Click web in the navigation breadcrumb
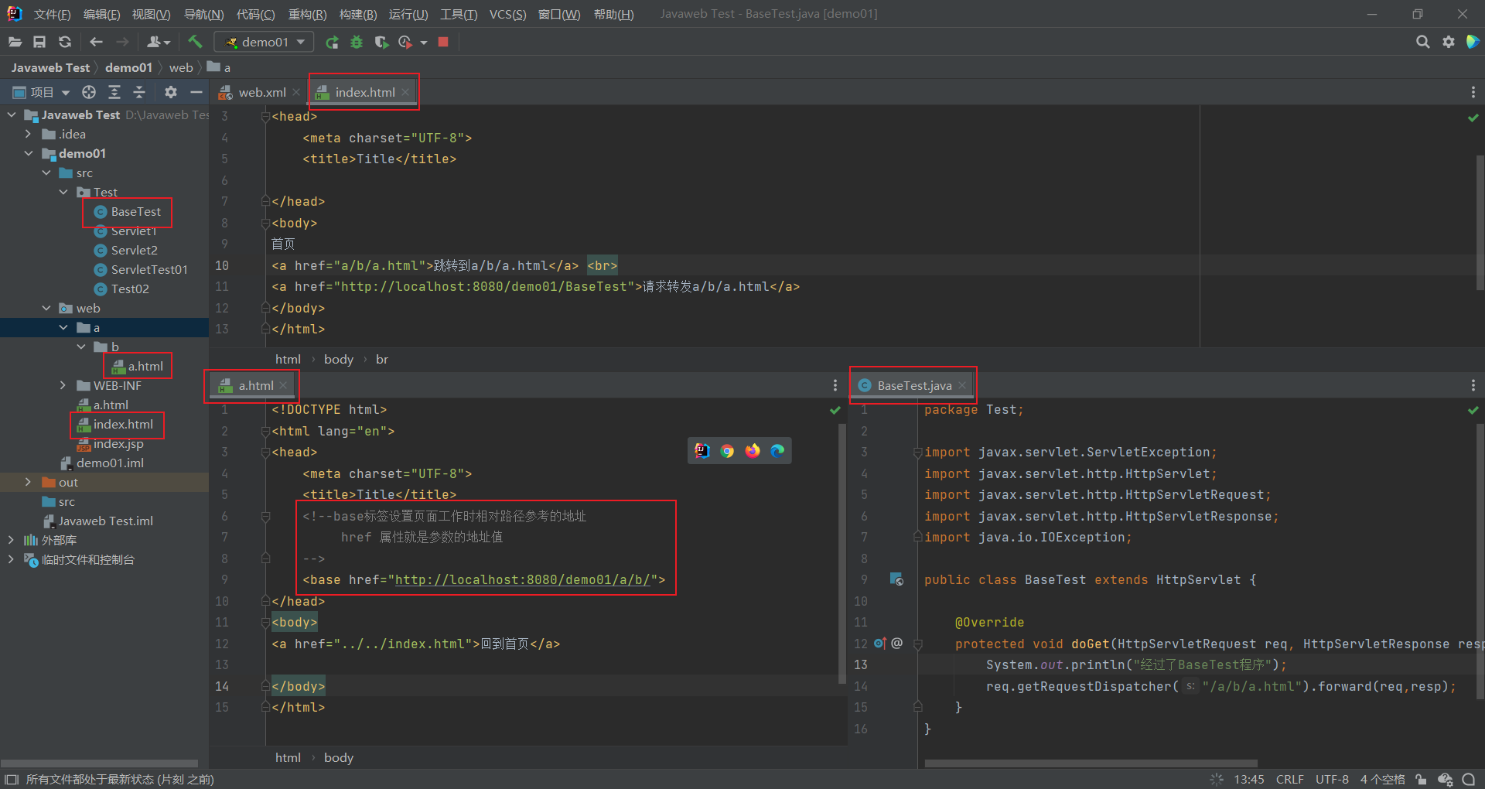The image size is (1485, 789). pos(181,67)
